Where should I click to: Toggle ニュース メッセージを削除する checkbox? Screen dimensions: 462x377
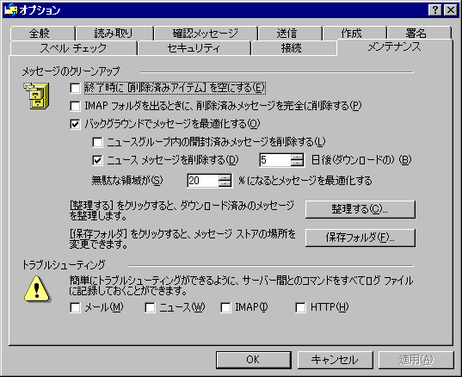(x=97, y=160)
